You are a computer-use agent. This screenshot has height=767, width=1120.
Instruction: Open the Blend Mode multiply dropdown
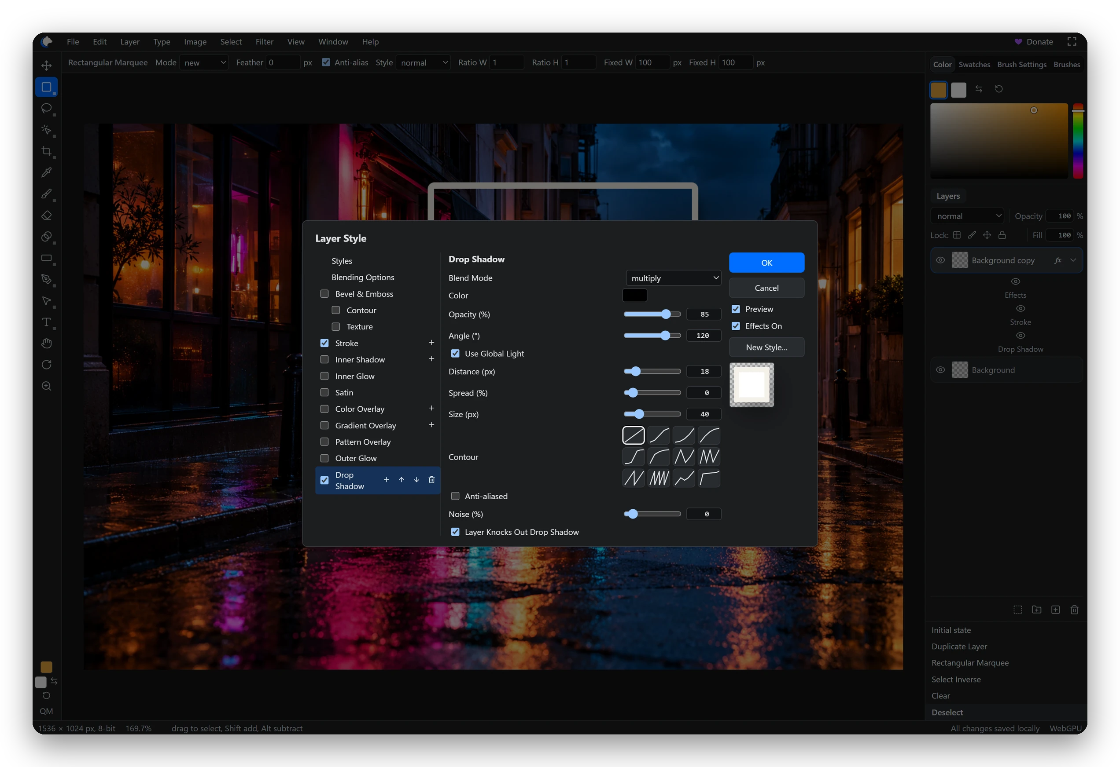pyautogui.click(x=673, y=278)
